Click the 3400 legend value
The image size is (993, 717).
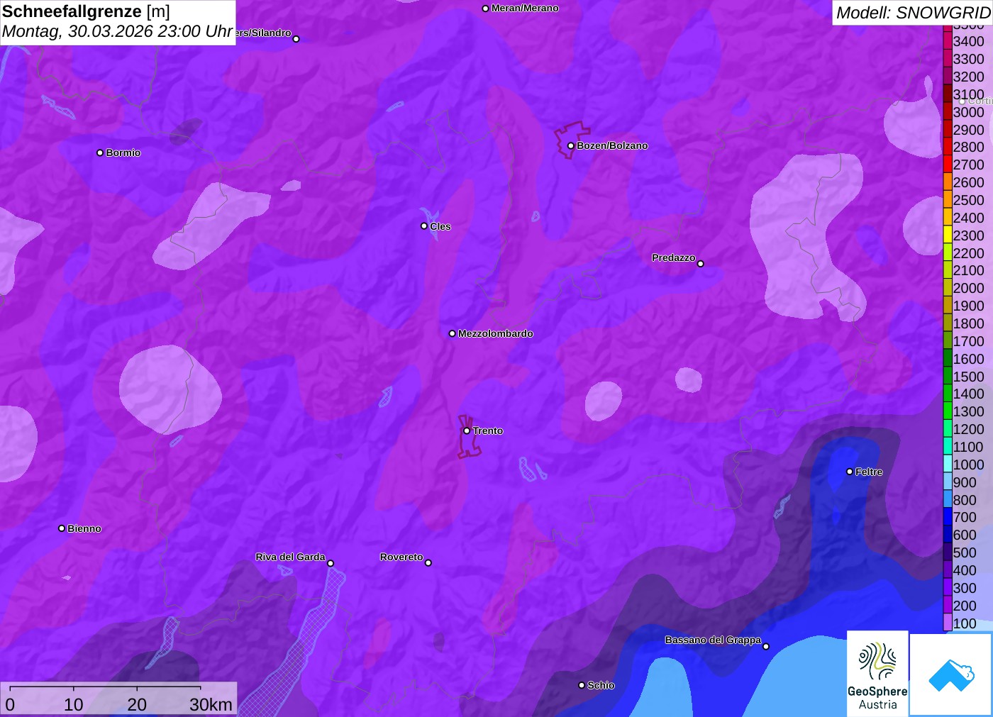[x=969, y=41]
